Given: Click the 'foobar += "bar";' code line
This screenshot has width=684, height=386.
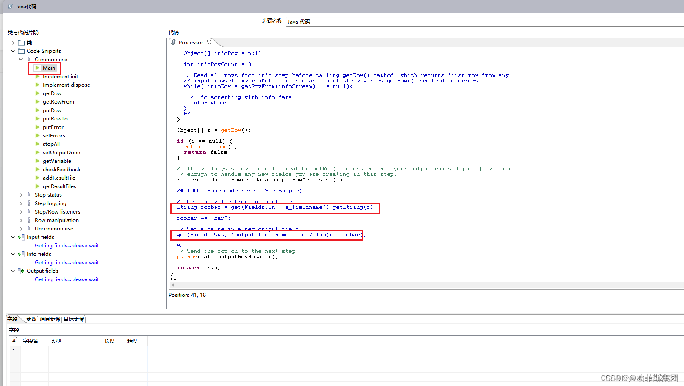Looking at the screenshot, I should pos(204,218).
